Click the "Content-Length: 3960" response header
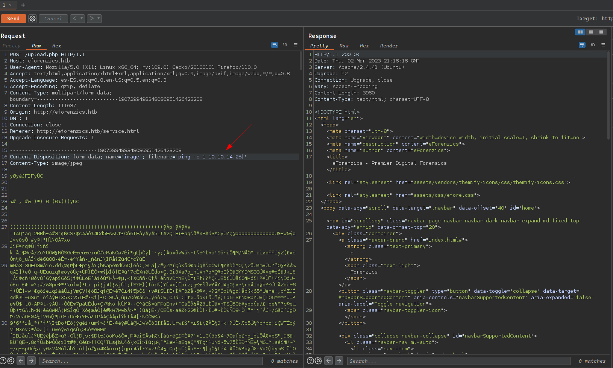 click(x=344, y=93)
